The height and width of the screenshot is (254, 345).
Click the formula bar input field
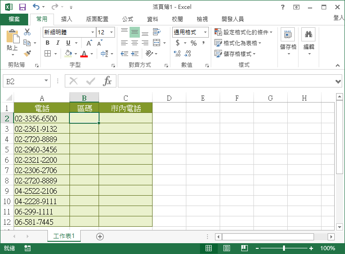coord(226,81)
